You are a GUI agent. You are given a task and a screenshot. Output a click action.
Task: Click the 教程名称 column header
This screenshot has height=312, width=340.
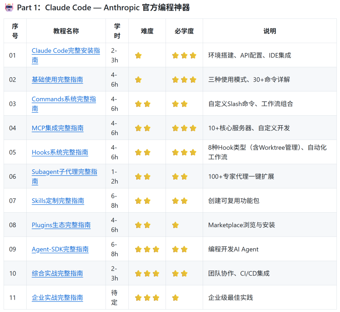point(66,31)
